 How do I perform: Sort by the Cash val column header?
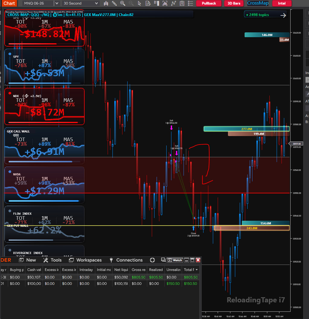pyautogui.click(x=34, y=270)
